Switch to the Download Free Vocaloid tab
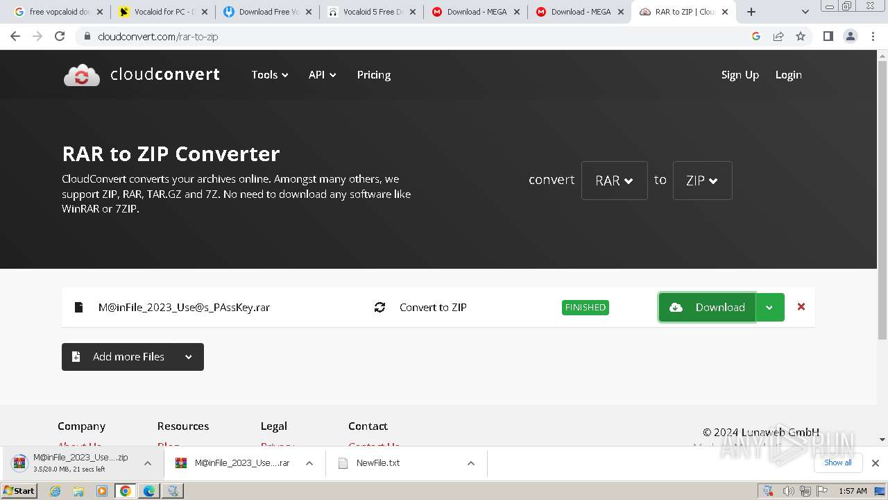The width and height of the screenshot is (888, 500). 267,12
